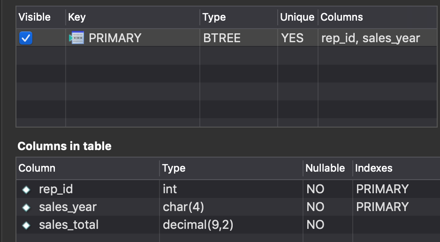Image resolution: width=440 pixels, height=242 pixels.
Task: Select the rep_id column name
Action: pos(56,189)
